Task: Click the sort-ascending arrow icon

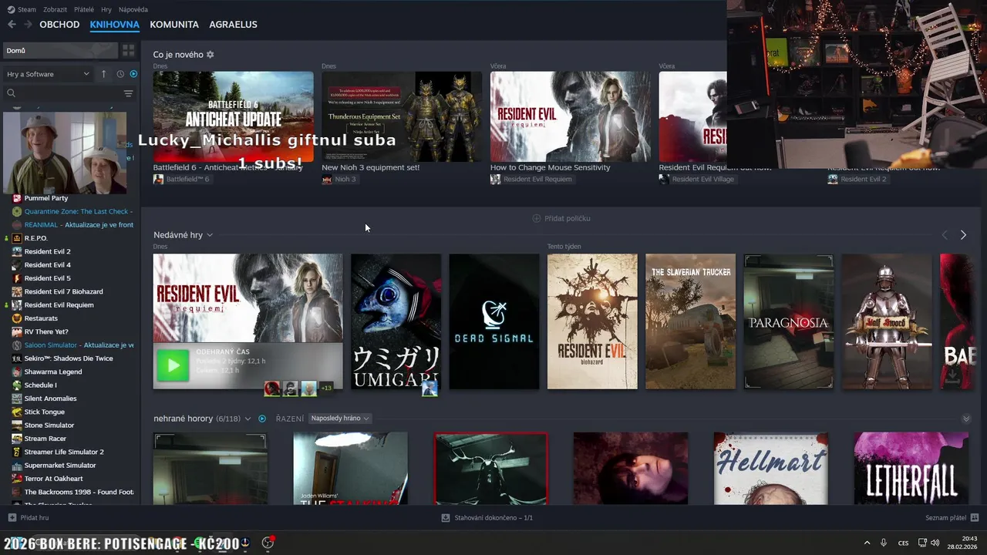Action: [104, 74]
